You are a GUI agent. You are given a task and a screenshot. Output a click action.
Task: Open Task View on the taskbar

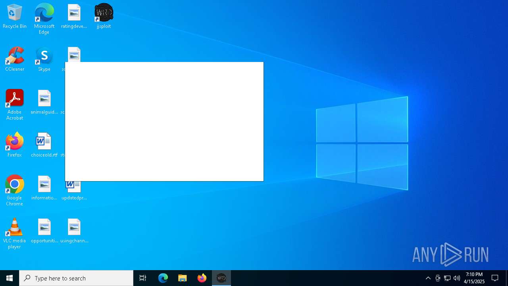coord(143,278)
